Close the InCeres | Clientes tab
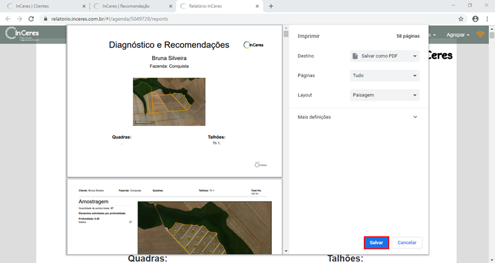 84,6
